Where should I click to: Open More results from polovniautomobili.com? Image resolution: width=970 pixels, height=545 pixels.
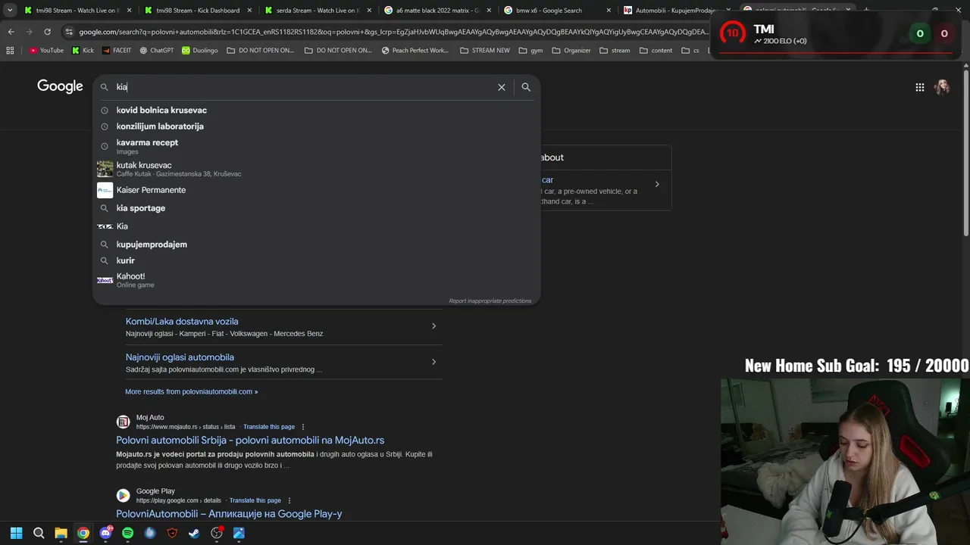click(191, 391)
